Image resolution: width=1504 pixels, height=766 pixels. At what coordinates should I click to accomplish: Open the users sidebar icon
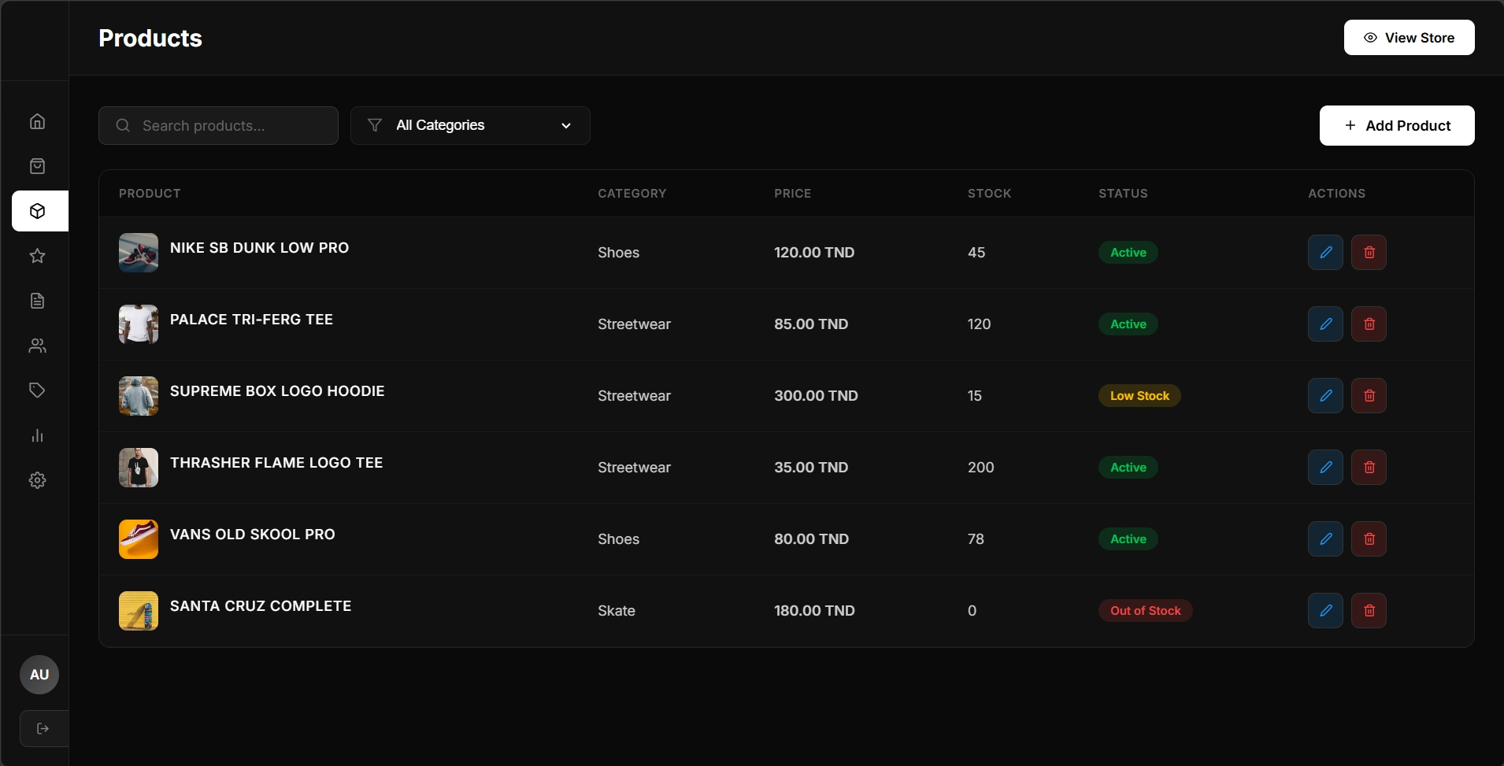(x=37, y=346)
